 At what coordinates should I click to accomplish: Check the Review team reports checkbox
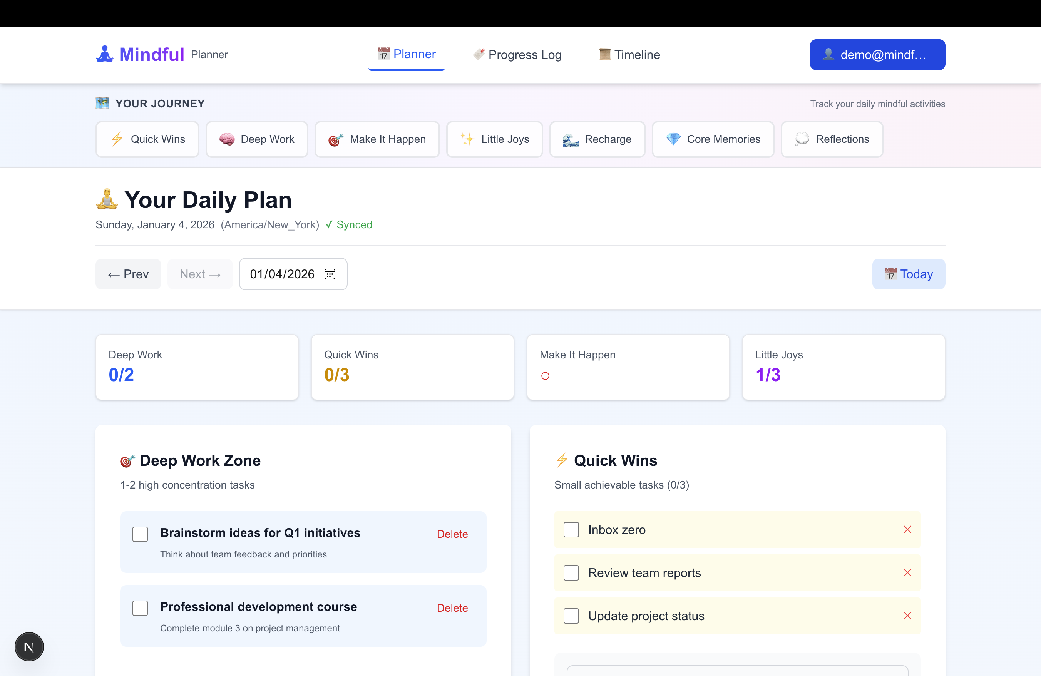point(571,573)
